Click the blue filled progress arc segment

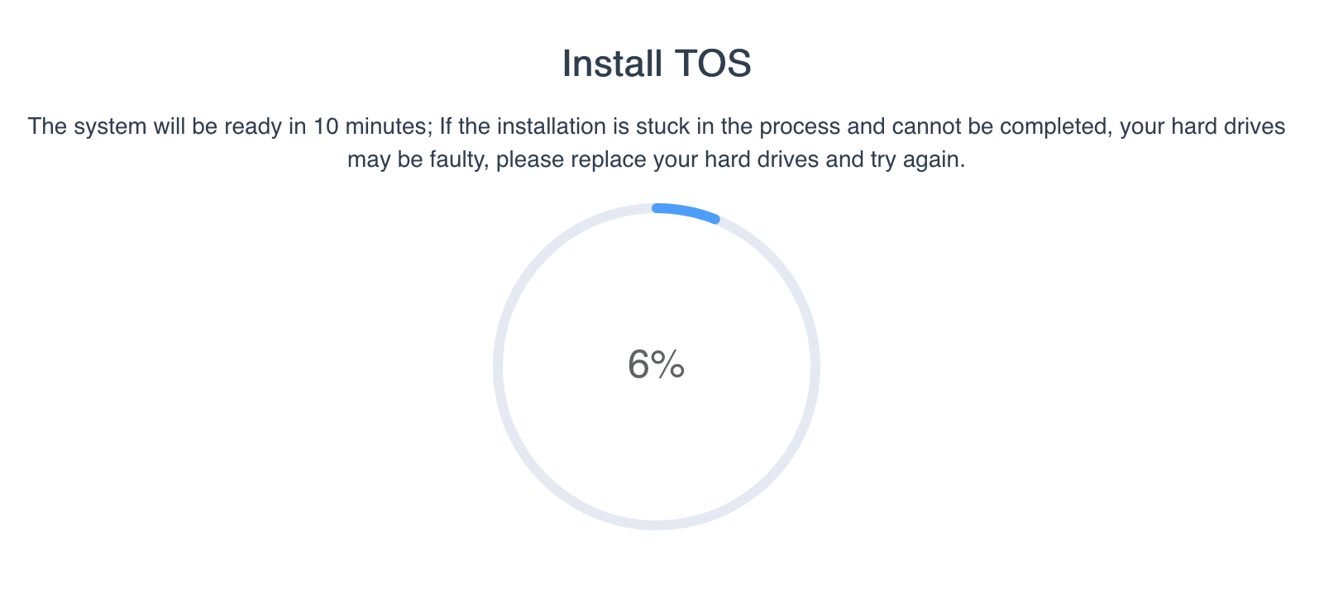pos(686,211)
